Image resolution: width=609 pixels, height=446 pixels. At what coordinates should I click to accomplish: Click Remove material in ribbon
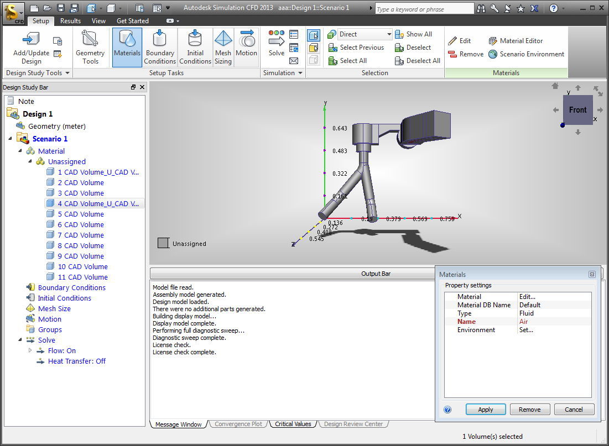point(466,54)
